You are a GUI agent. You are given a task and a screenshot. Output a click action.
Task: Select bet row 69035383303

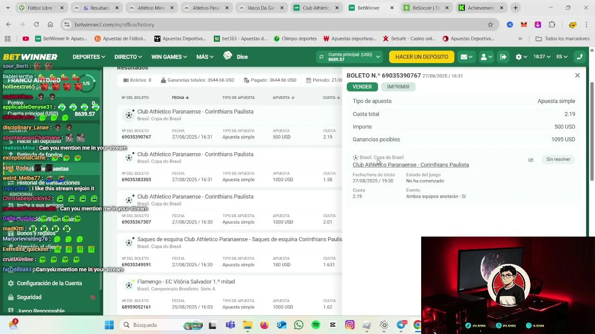[x=229, y=167]
